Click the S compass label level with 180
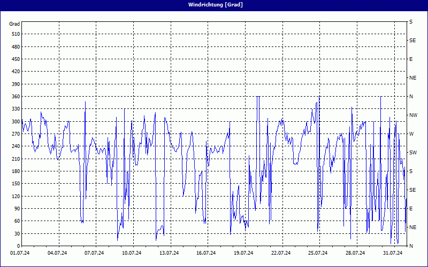 coord(411,171)
